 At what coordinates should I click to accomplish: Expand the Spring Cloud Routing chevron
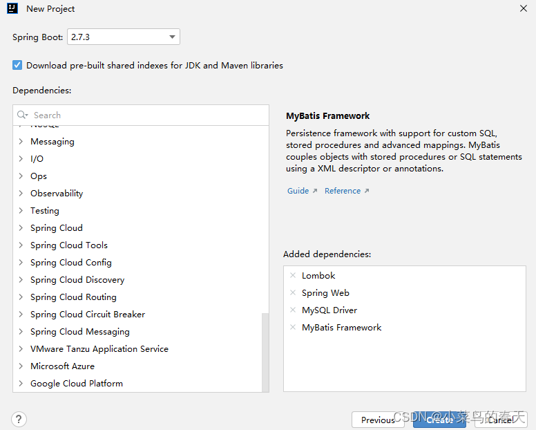point(21,297)
